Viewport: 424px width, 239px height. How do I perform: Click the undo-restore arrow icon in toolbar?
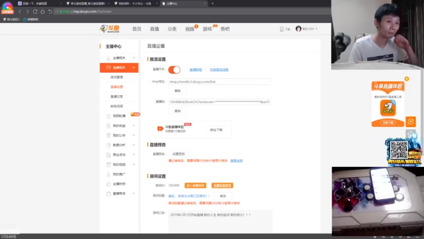click(x=50, y=12)
